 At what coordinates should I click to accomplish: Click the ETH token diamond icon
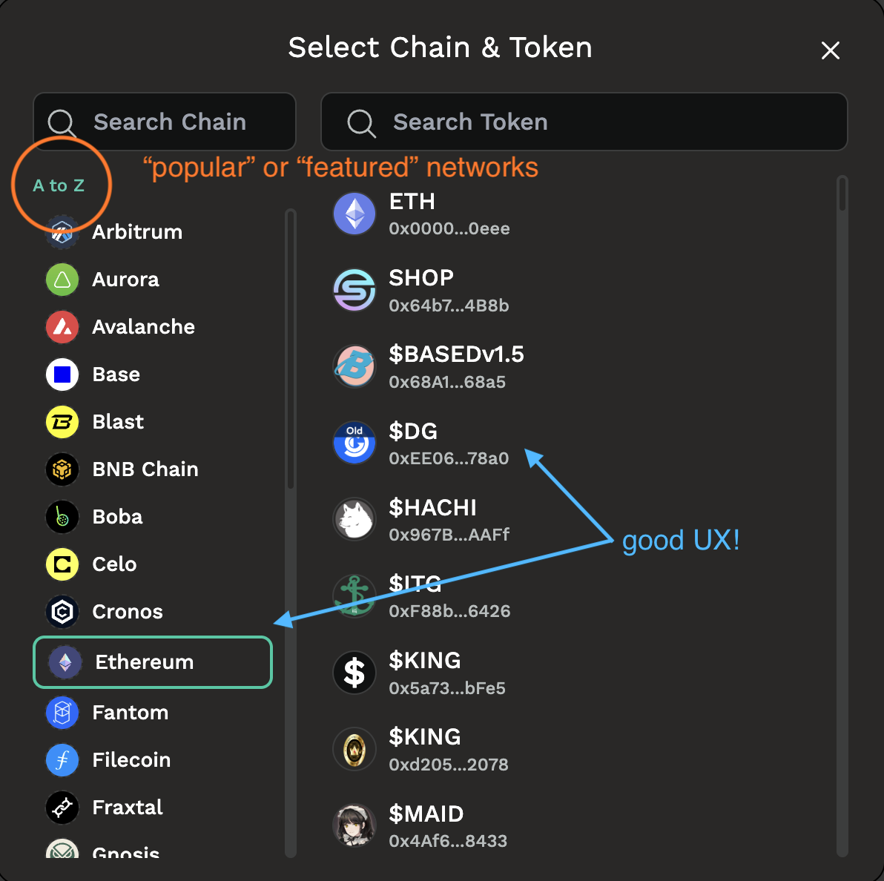point(354,214)
